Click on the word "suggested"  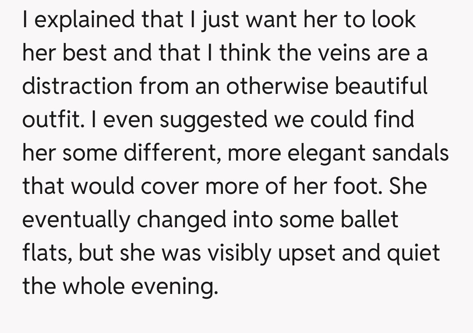pos(213,120)
